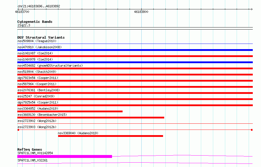Open nsv587964 (Cooper2011) variant
Screen dimensions: 261x167
coord(37,84)
